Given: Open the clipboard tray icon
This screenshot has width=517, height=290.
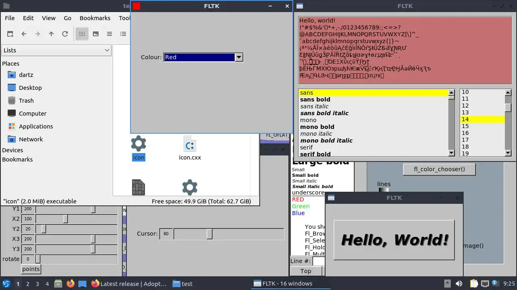Looking at the screenshot, I should (x=474, y=284).
